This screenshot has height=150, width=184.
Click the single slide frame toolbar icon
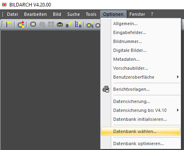[33, 24]
